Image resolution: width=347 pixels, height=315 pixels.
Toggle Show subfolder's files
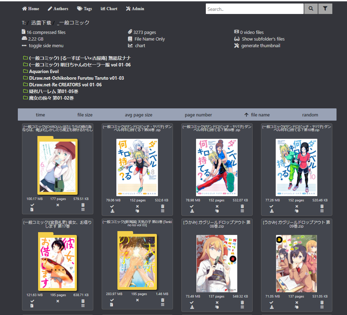point(259,39)
